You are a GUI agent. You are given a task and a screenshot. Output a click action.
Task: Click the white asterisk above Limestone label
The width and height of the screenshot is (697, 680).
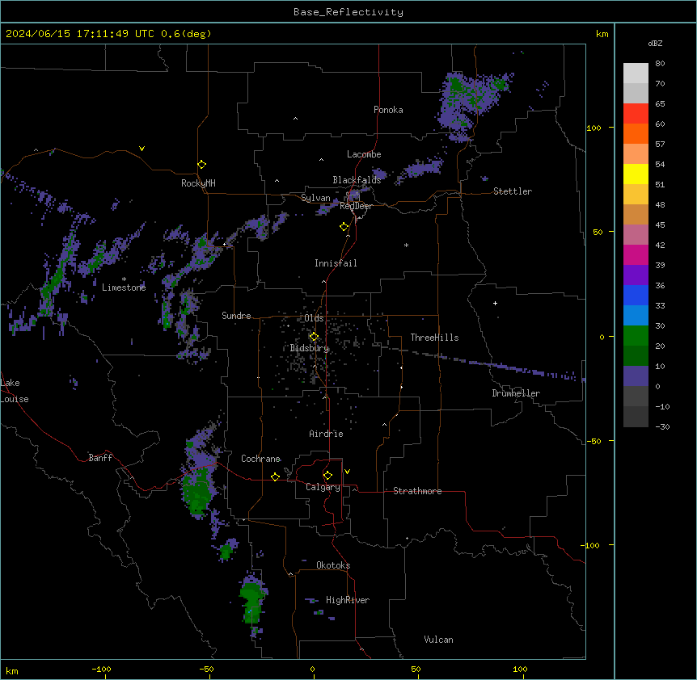pos(124,279)
